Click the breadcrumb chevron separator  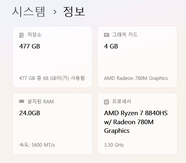click(55, 12)
